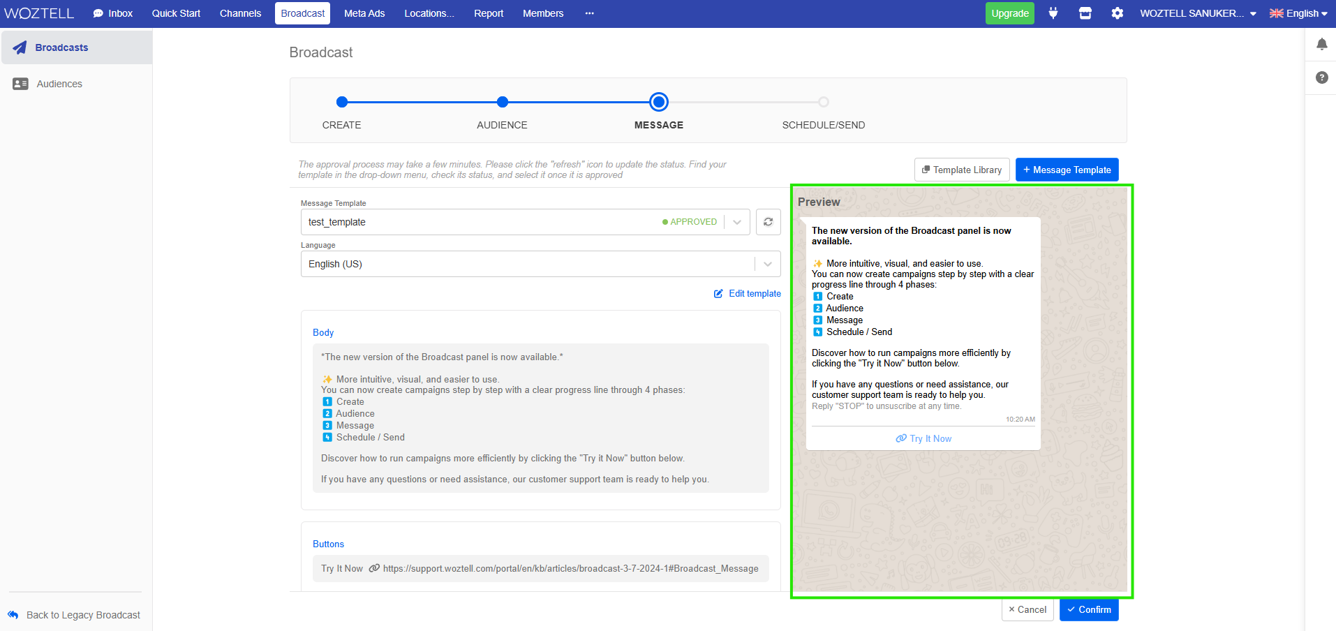Click the Edit template link

[x=748, y=294]
